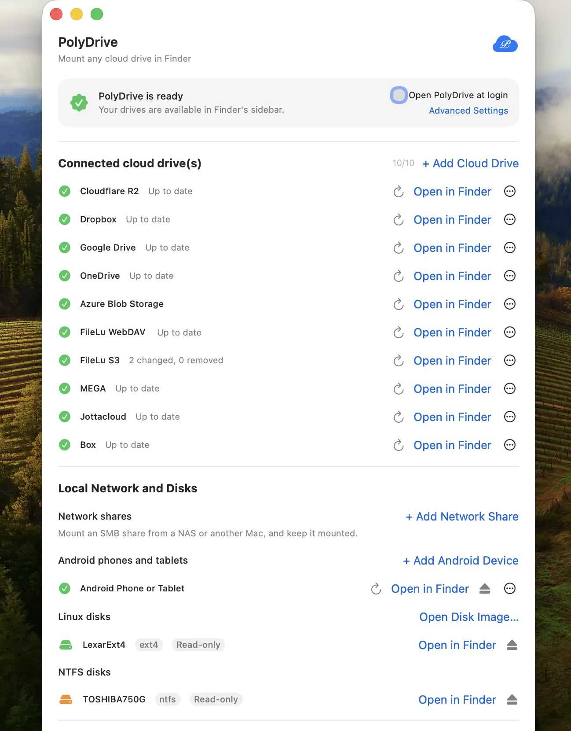The image size is (571, 731).
Task: Click Add Android Device
Action: [461, 561]
